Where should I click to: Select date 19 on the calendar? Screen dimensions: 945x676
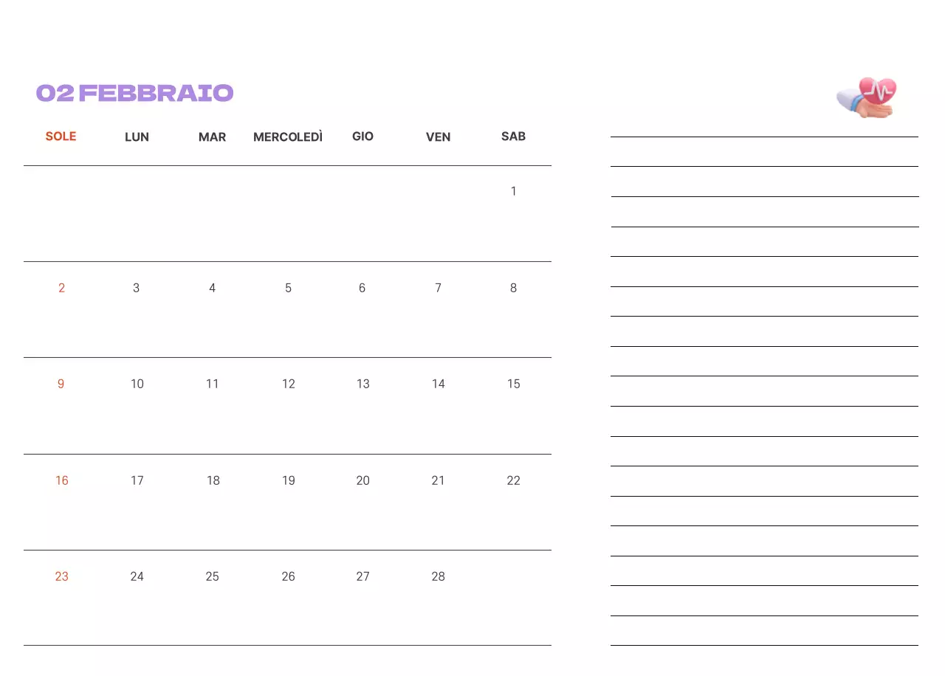[x=288, y=480]
